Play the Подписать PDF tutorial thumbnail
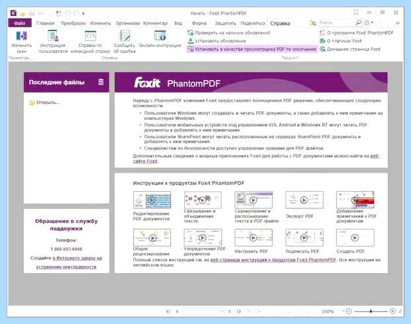 [304, 237]
